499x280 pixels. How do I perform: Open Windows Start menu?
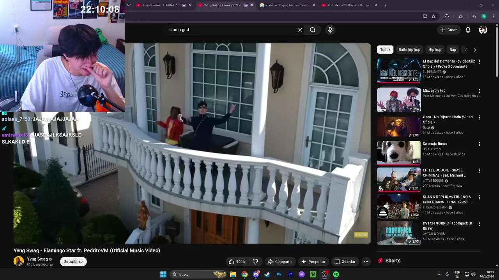tap(163, 274)
